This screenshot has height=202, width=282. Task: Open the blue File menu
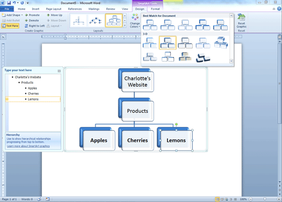7,9
